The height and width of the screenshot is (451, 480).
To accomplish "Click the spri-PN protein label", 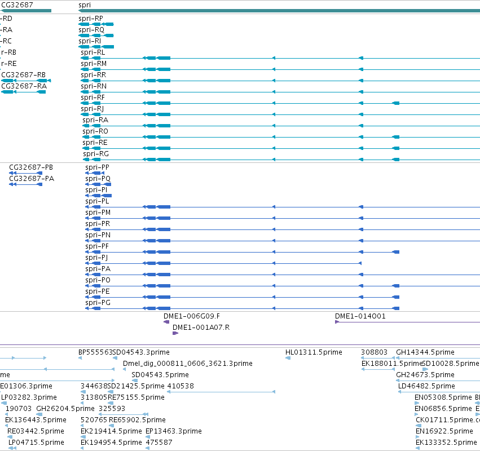I will 98,235.
